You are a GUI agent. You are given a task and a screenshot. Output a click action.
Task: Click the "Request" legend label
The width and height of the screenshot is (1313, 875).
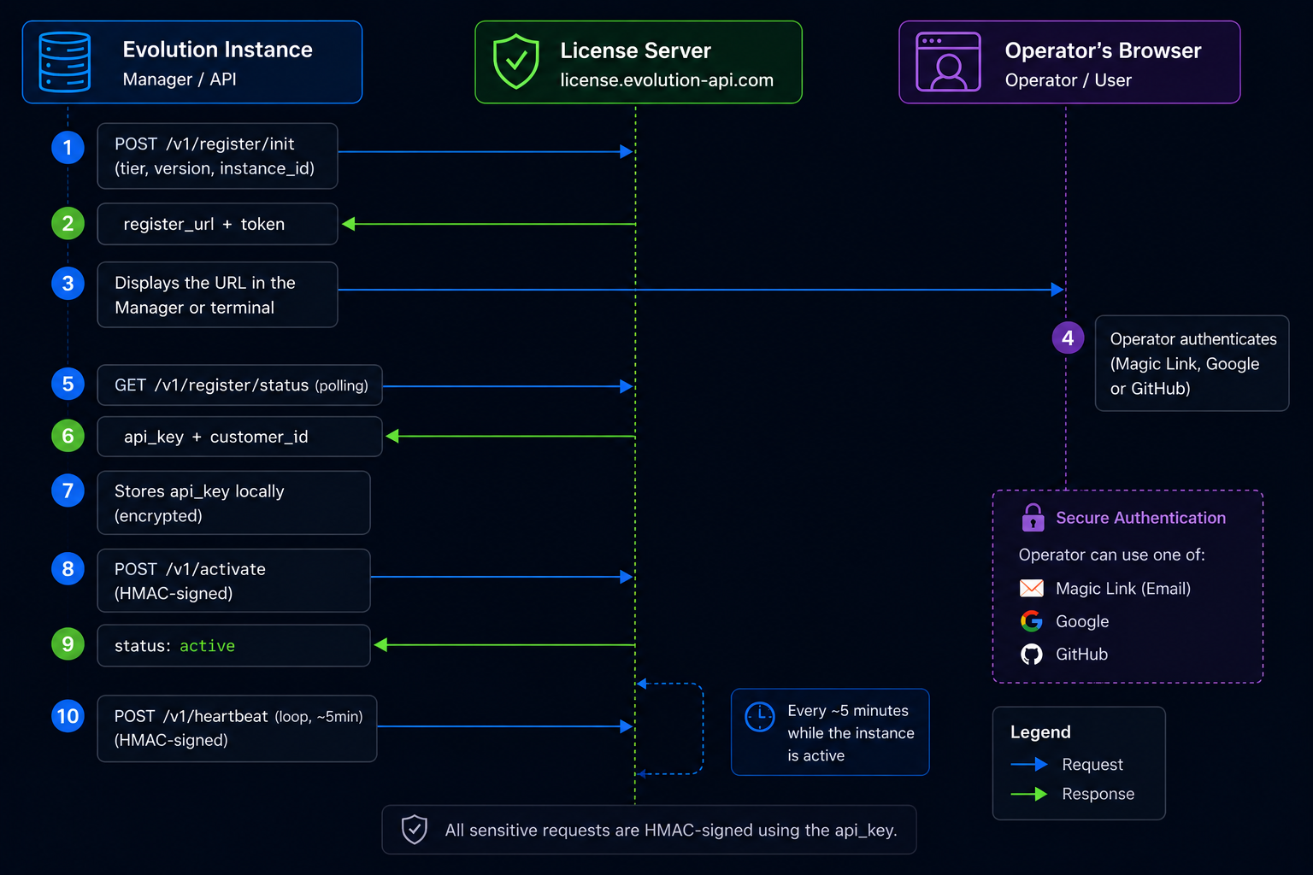click(x=1092, y=764)
